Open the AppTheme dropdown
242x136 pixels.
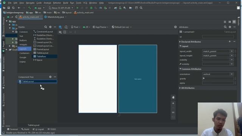(101, 27)
